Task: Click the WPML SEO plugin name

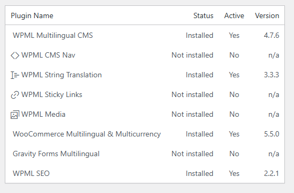Action: 31,173
